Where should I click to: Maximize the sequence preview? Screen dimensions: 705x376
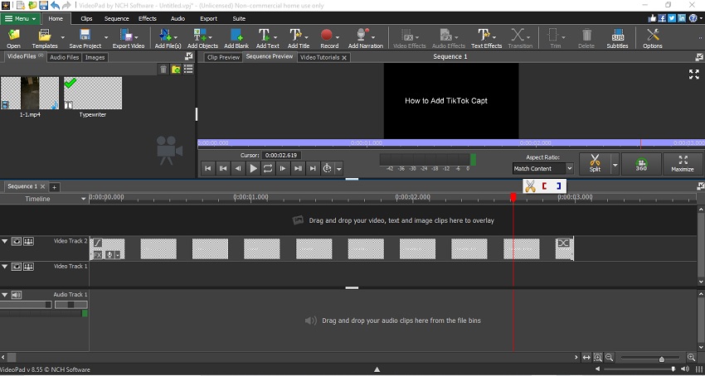683,164
